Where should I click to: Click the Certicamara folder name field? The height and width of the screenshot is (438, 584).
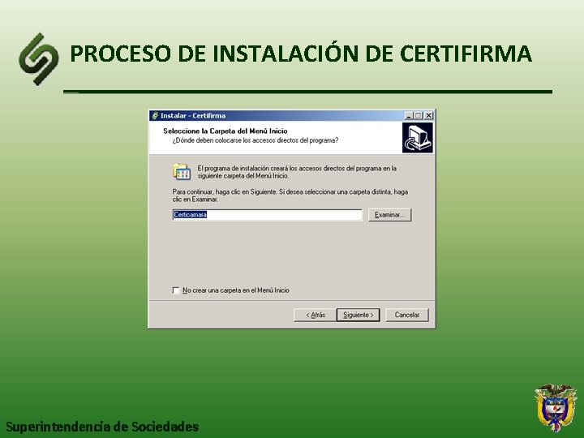point(268,215)
